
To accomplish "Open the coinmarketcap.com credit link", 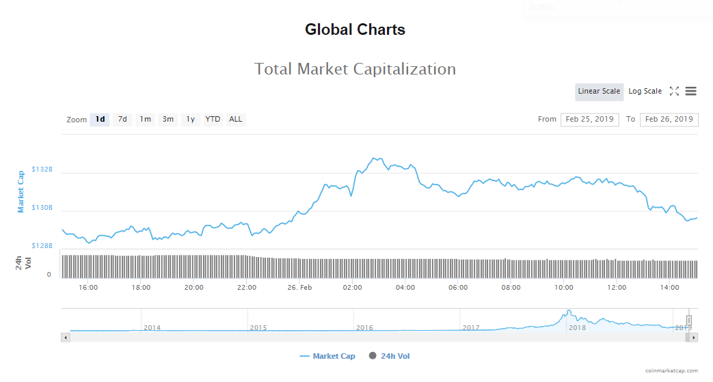I will point(671,371).
